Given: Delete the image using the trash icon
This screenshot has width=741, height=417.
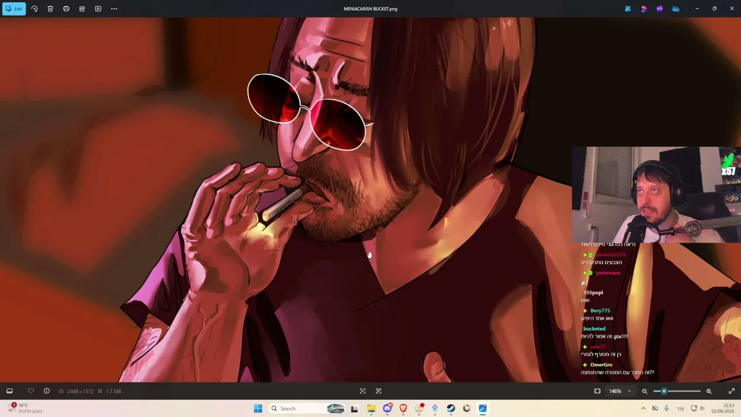Looking at the screenshot, I should coord(50,9).
